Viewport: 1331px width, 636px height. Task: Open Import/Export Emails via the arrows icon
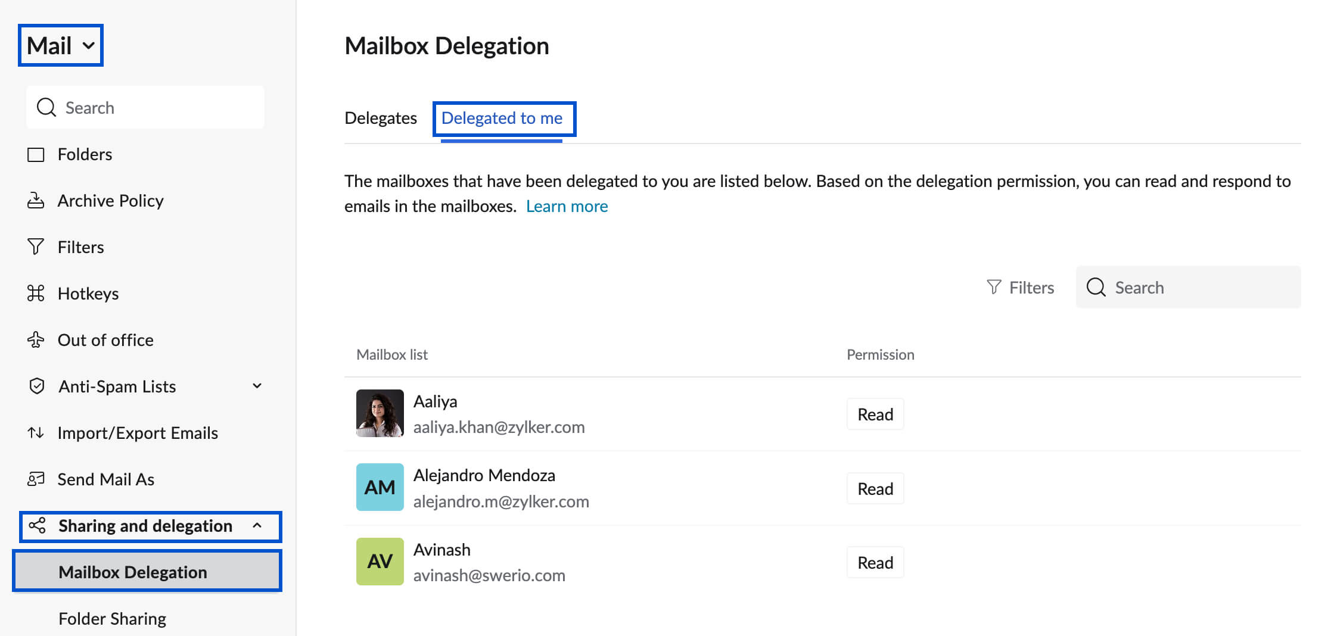click(36, 432)
